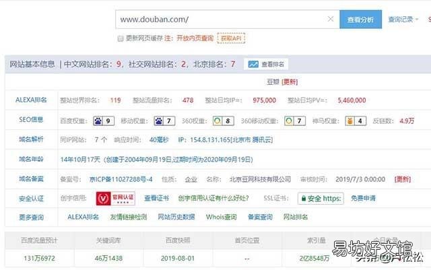Open the Whois查询 link

point(222,217)
